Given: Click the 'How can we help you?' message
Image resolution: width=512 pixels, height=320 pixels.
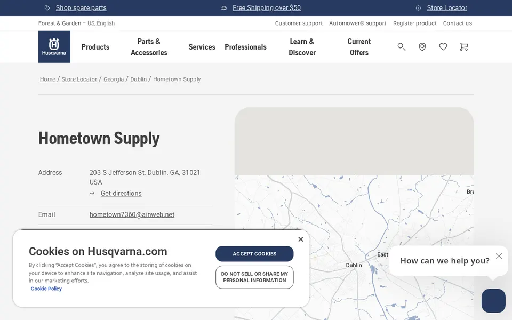Looking at the screenshot, I should pyautogui.click(x=445, y=261).
